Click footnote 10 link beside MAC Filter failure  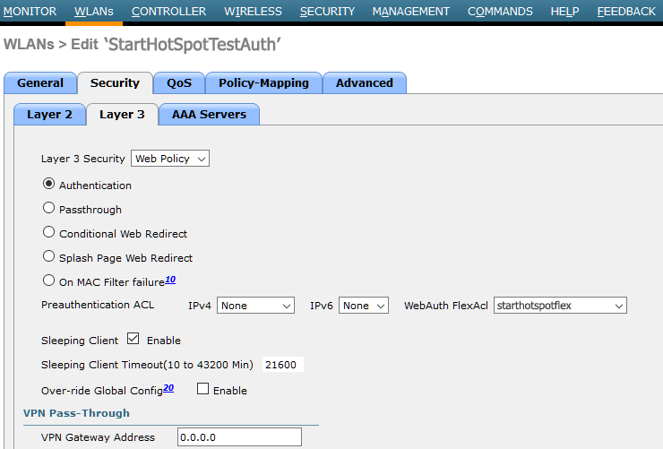point(170,280)
